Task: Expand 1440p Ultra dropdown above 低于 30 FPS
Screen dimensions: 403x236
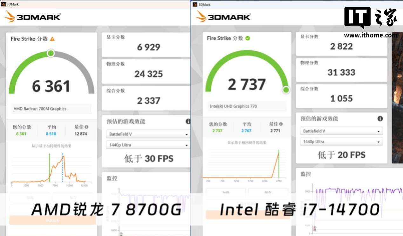Action: [x=147, y=145]
